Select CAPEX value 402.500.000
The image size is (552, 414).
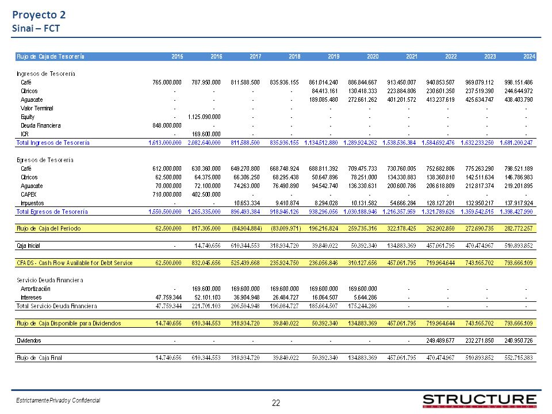(x=206, y=194)
